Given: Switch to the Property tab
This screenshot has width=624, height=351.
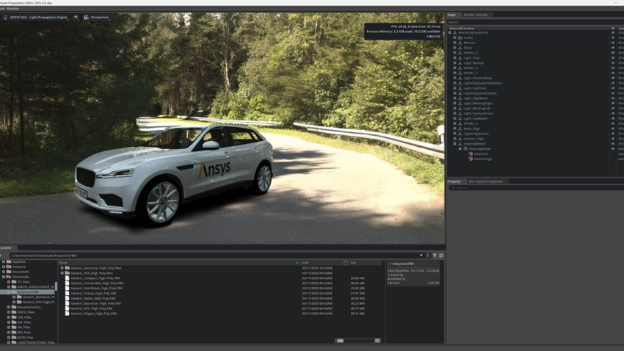Looking at the screenshot, I should [x=454, y=181].
